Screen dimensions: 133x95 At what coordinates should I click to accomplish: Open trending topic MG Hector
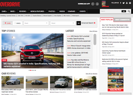click(67, 15)
